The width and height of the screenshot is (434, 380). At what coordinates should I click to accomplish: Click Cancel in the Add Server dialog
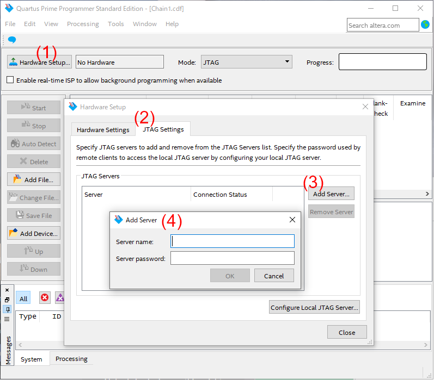pyautogui.click(x=274, y=276)
